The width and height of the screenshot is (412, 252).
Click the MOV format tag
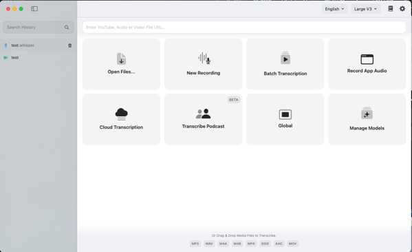[x=293, y=244]
